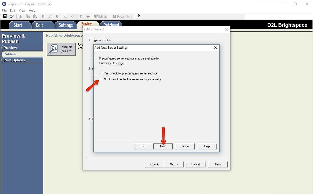Image resolution: width=313 pixels, height=195 pixels.
Task: Open the File menu
Action: click(x=4, y=11)
